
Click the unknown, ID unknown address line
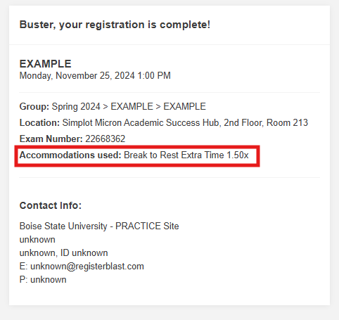[x=63, y=253]
